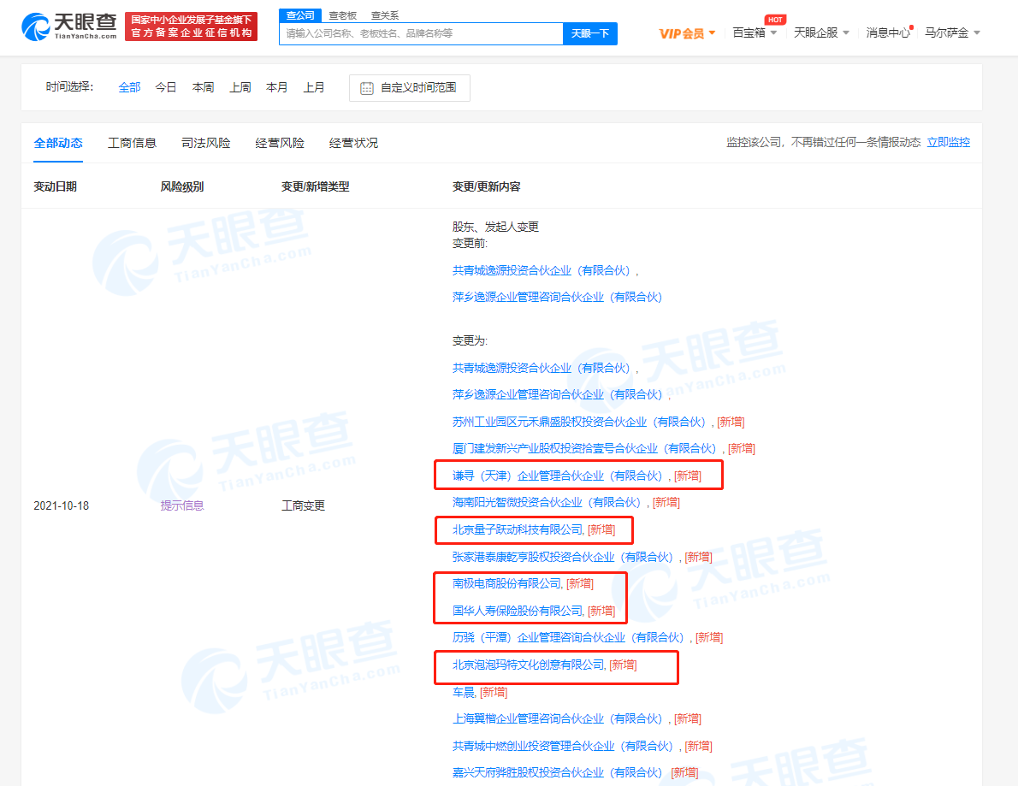
Task: Select the 本月 time filter
Action: [277, 87]
